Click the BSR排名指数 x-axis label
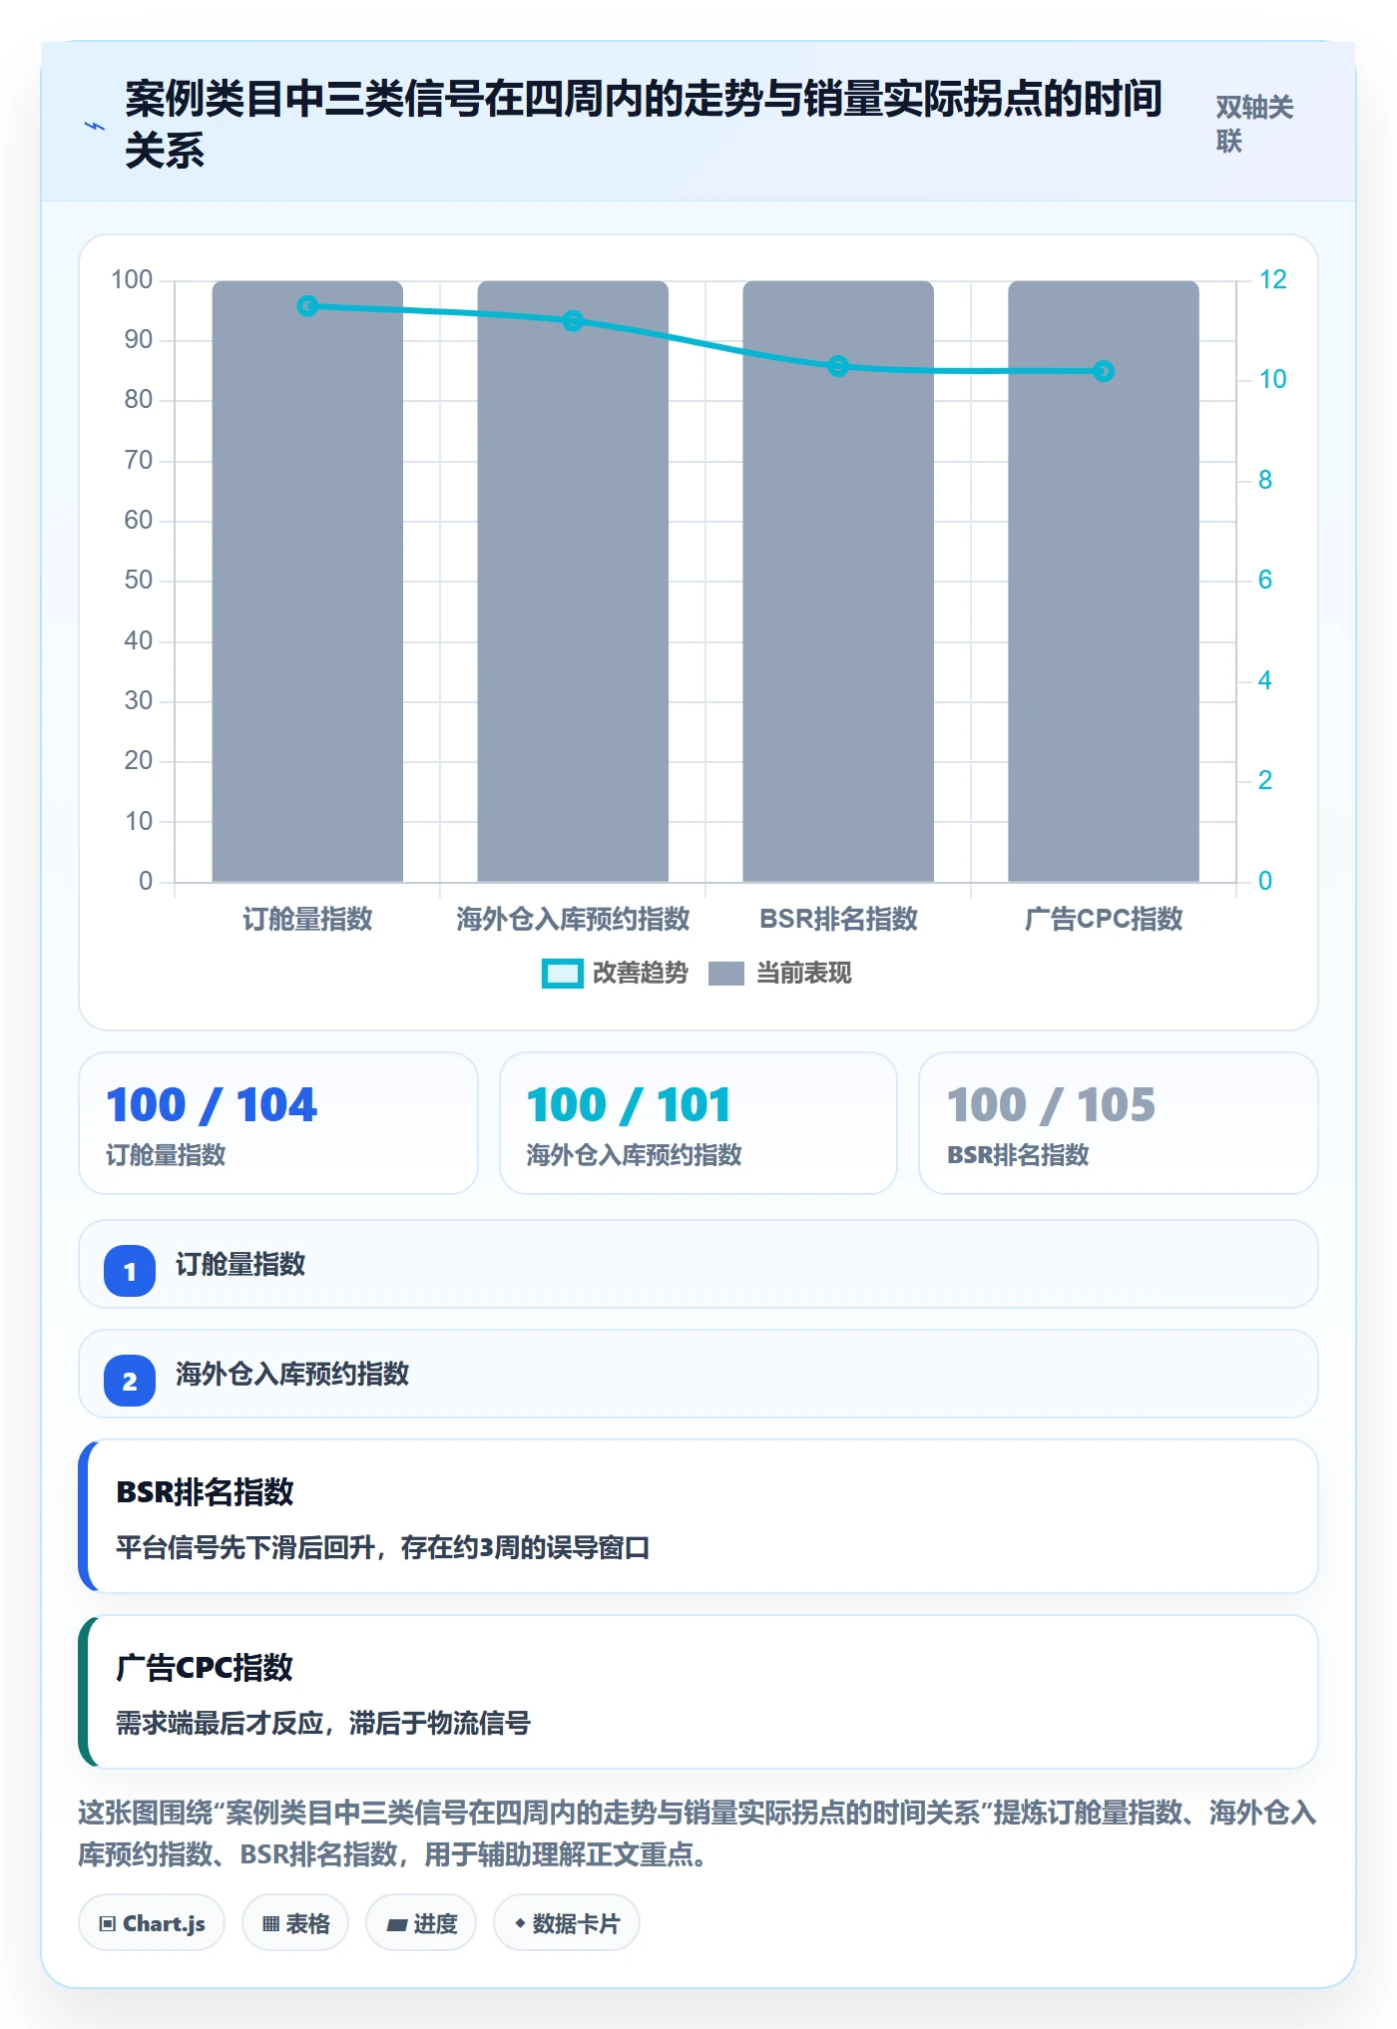Screen dimensions: 1397x2029 pos(838,919)
